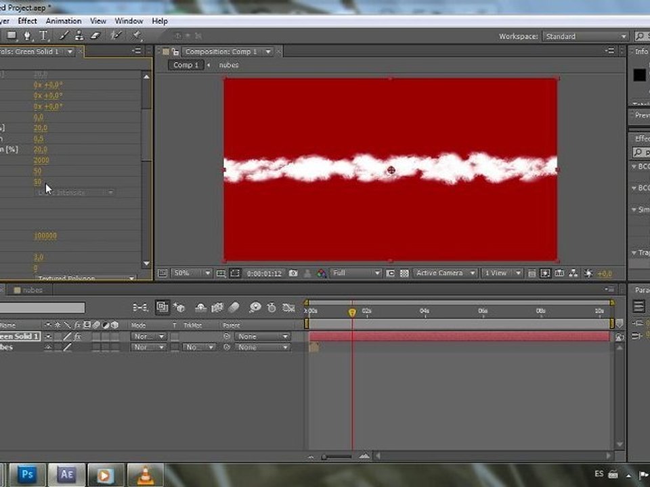The width and height of the screenshot is (650, 487).
Task: Open Comp Flowchart icon in viewer
Action: [573, 273]
